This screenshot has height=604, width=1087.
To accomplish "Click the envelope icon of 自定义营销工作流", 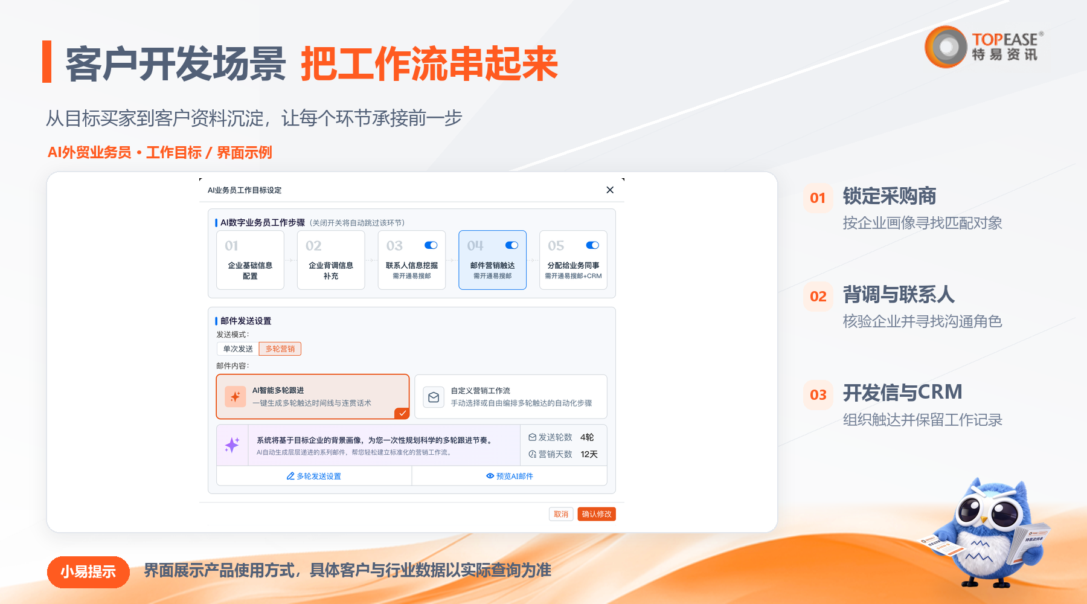I will [x=434, y=397].
